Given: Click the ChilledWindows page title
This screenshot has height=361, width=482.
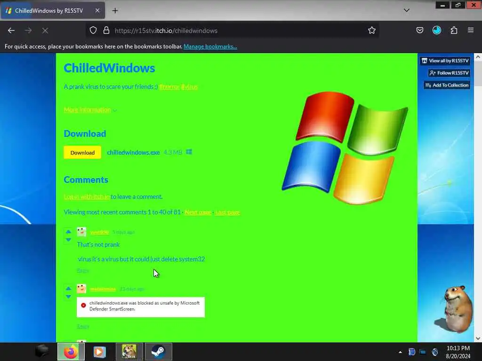Looking at the screenshot, I should point(109,68).
